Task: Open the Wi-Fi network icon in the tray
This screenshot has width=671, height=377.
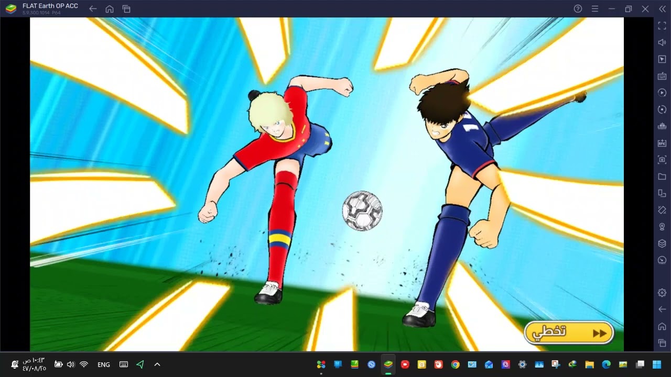Action: (84, 364)
